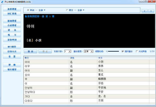The width and height of the screenshot is (156, 107).
Task: Toggle the 循环播放 checkbox
Action: (x=123, y=51)
